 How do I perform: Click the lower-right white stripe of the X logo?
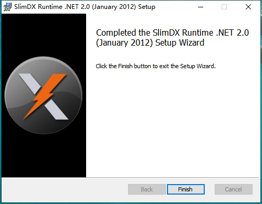click(56, 110)
